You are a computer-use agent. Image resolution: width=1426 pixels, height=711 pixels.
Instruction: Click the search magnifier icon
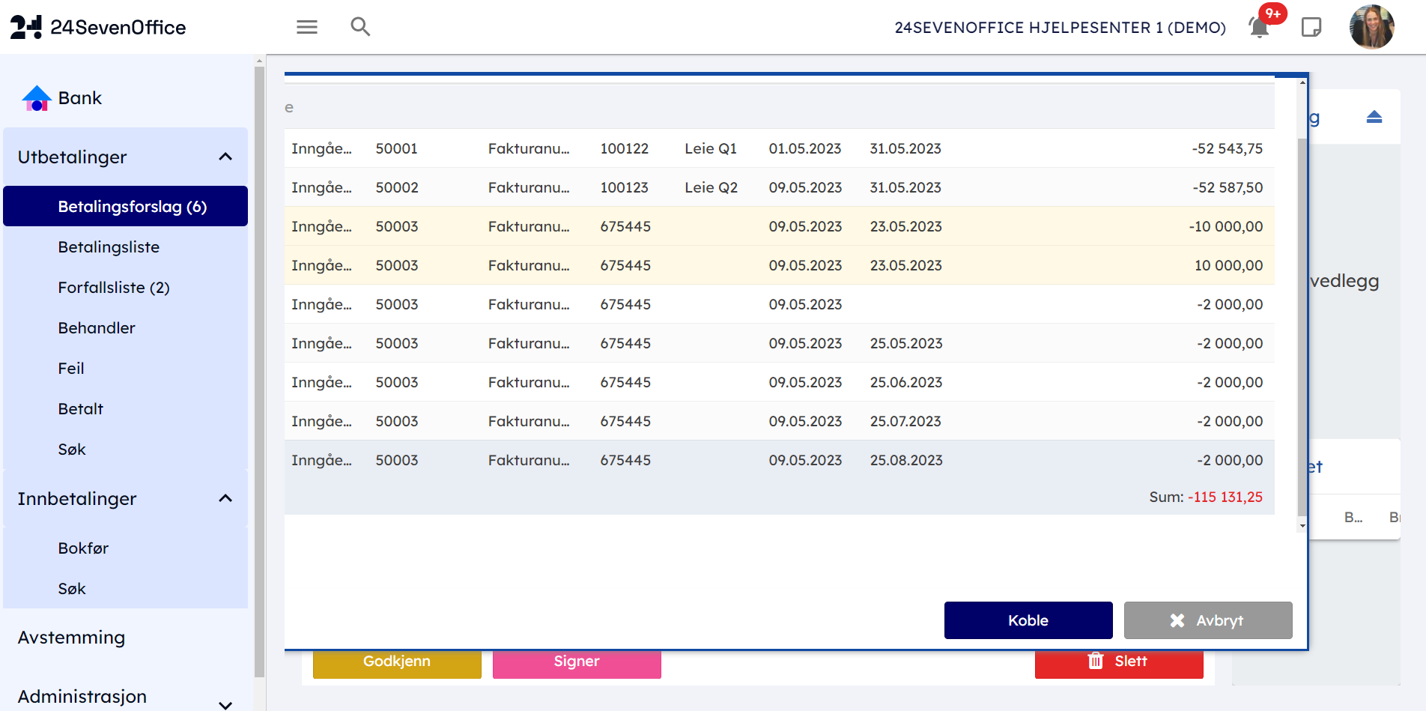click(360, 27)
